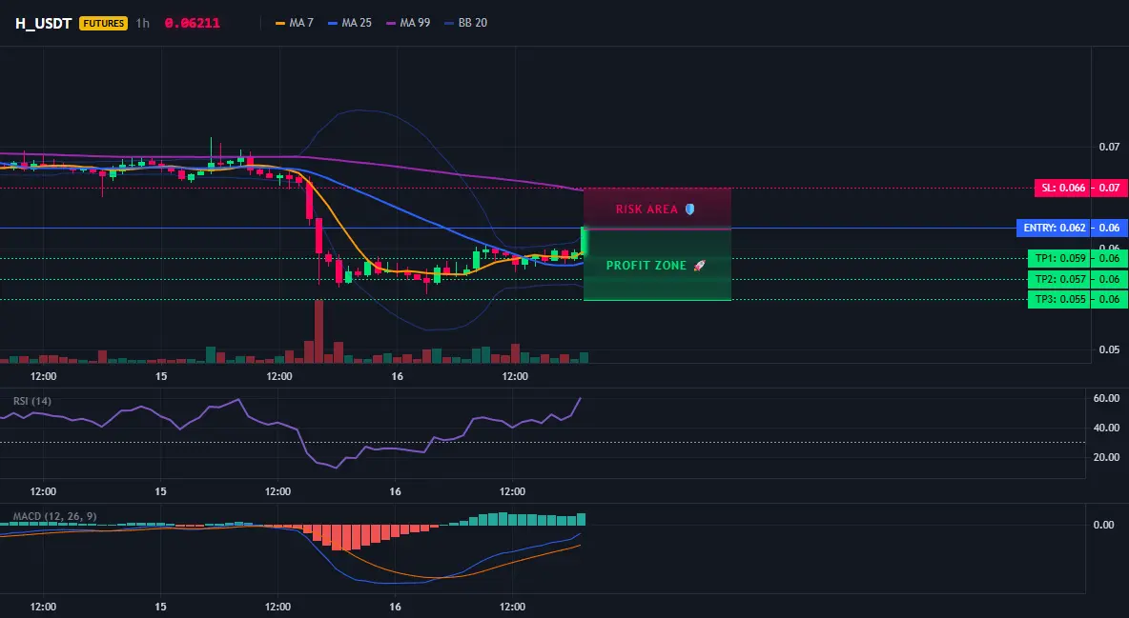
Task: Click the 20.00 RSI axis value
Action: click(1107, 457)
